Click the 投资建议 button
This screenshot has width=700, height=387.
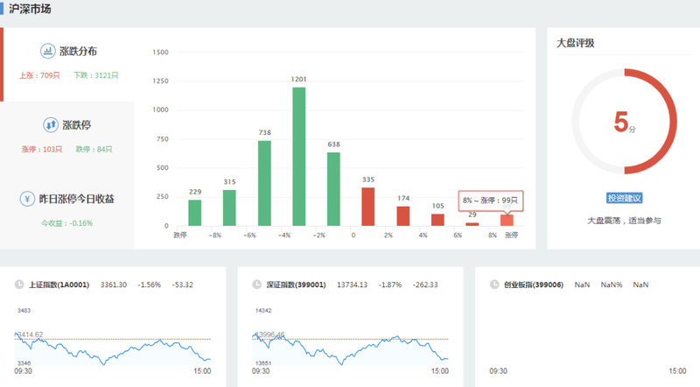click(625, 198)
